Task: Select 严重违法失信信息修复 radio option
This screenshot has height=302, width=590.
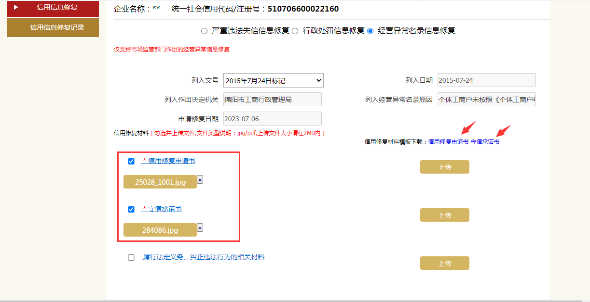Action: point(204,31)
